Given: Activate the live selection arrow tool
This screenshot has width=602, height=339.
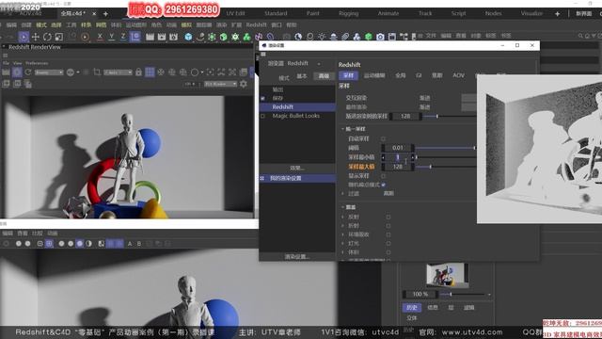Looking at the screenshot, I should pyautogui.click(x=24, y=37).
